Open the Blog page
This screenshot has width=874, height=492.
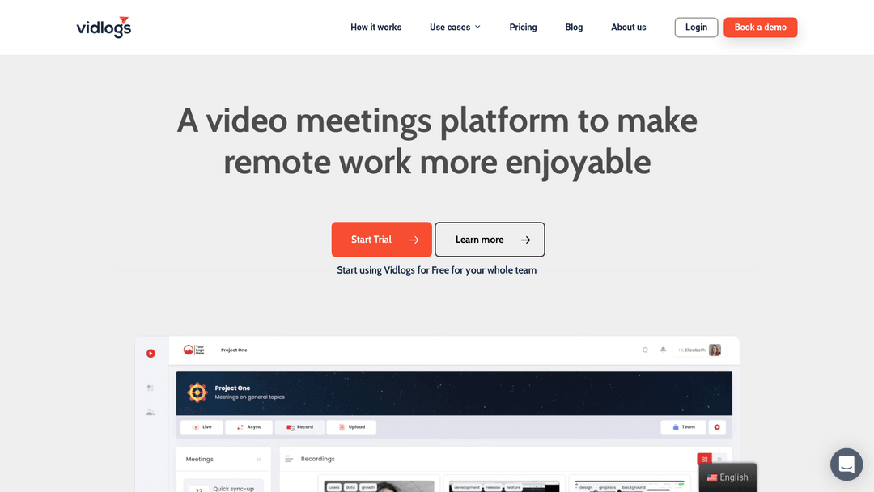[x=574, y=28]
